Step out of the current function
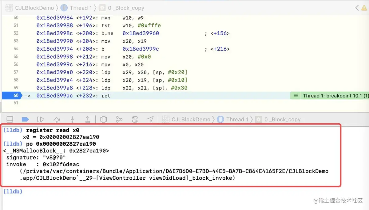Screen dimensions: 369x210 pos(88,119)
